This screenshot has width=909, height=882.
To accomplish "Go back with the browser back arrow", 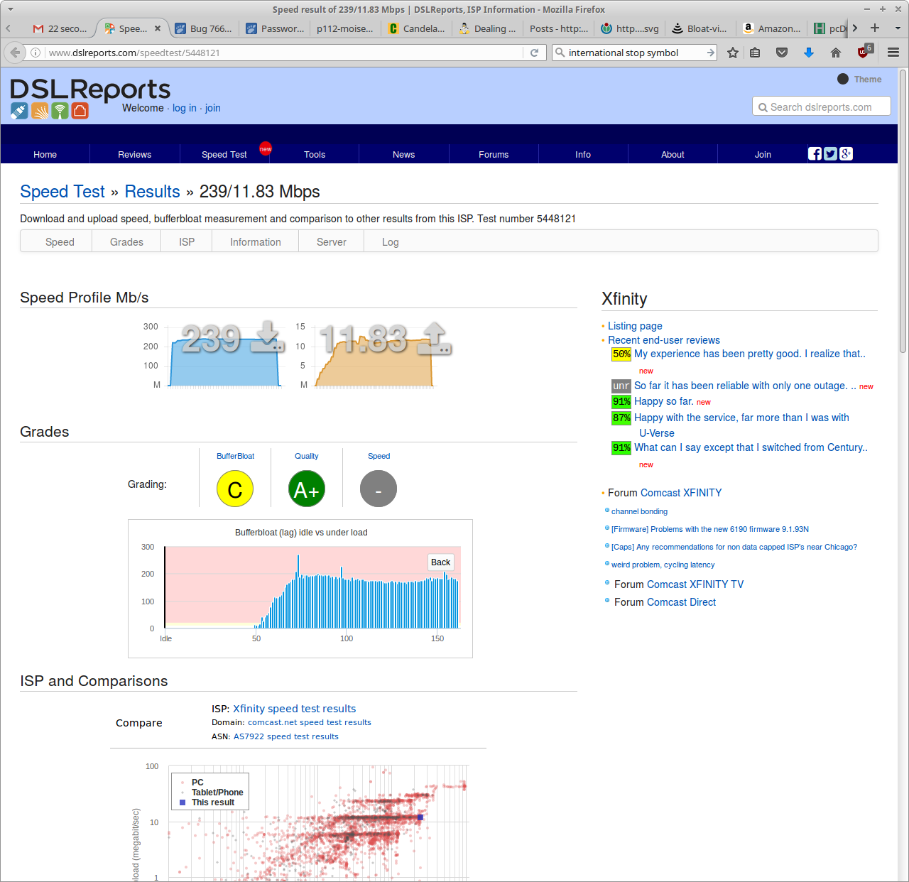I will [x=15, y=53].
